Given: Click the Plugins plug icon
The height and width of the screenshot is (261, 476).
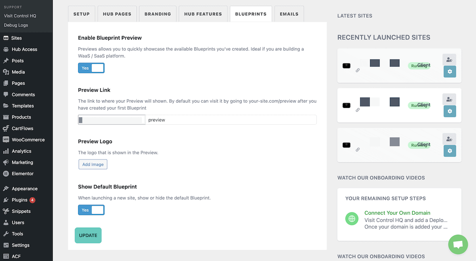Looking at the screenshot, I should click(x=6, y=200).
